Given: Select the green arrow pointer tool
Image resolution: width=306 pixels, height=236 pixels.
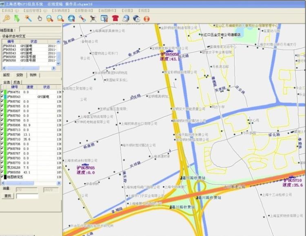Looking at the screenshot, I should coord(17,18).
